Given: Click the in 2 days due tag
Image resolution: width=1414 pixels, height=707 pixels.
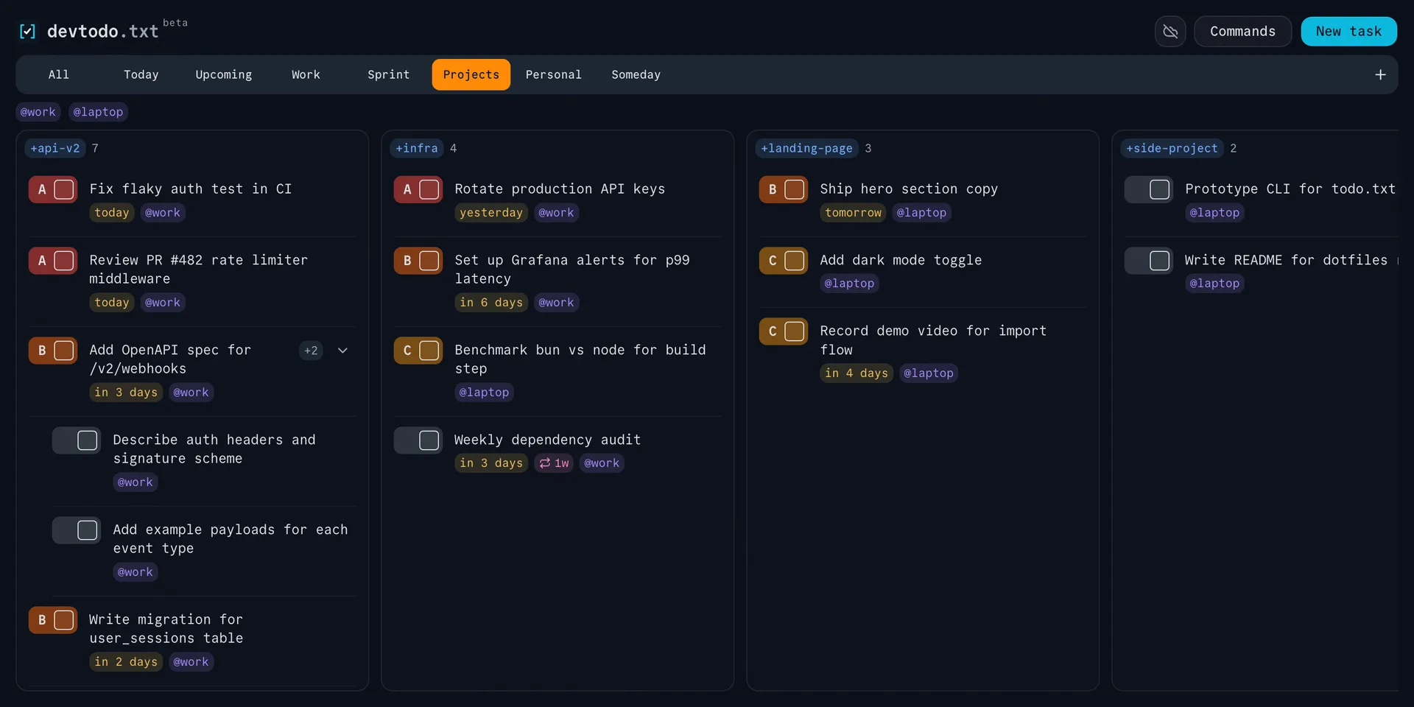Looking at the screenshot, I should [x=126, y=662].
